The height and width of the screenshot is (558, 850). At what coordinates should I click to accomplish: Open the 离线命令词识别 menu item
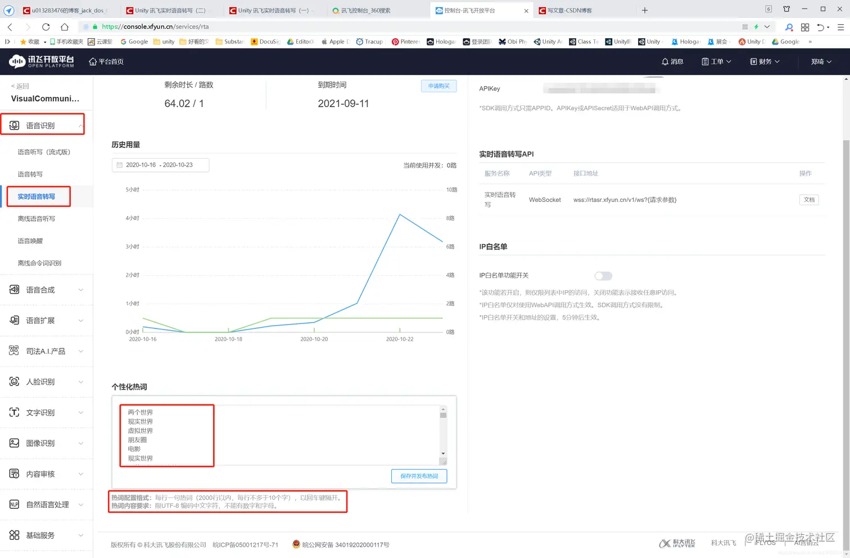coord(39,263)
